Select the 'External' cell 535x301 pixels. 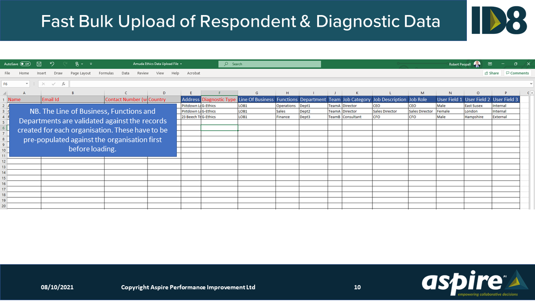click(506, 117)
